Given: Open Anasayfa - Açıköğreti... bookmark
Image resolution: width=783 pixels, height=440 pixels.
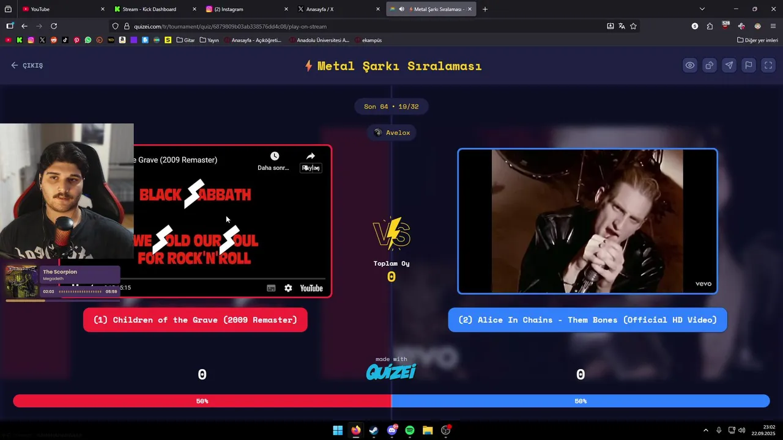Looking at the screenshot, I should click(253, 40).
